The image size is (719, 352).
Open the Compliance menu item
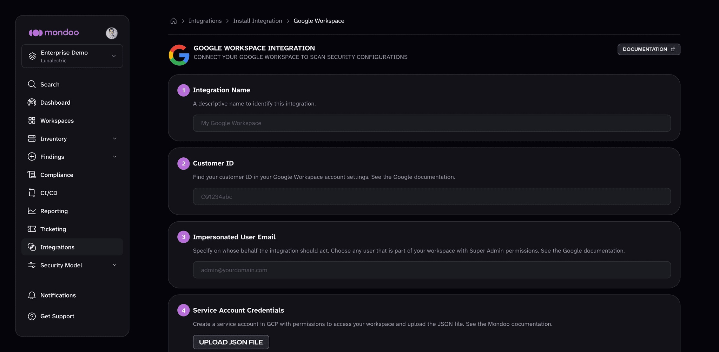coord(72,175)
